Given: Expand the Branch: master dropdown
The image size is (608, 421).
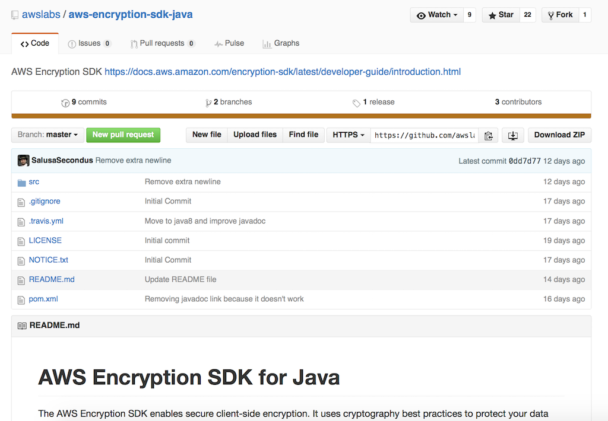Looking at the screenshot, I should coord(47,135).
